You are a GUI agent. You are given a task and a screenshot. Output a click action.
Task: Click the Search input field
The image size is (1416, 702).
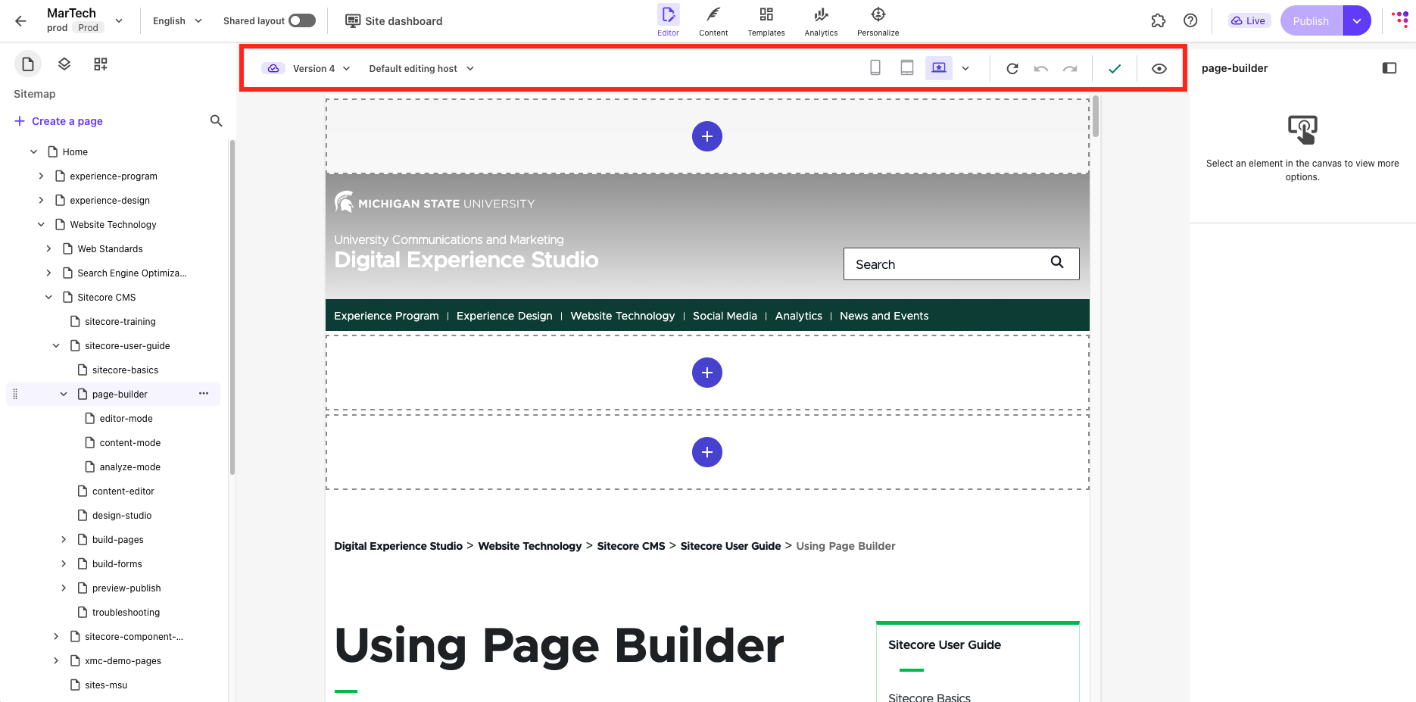[962, 264]
